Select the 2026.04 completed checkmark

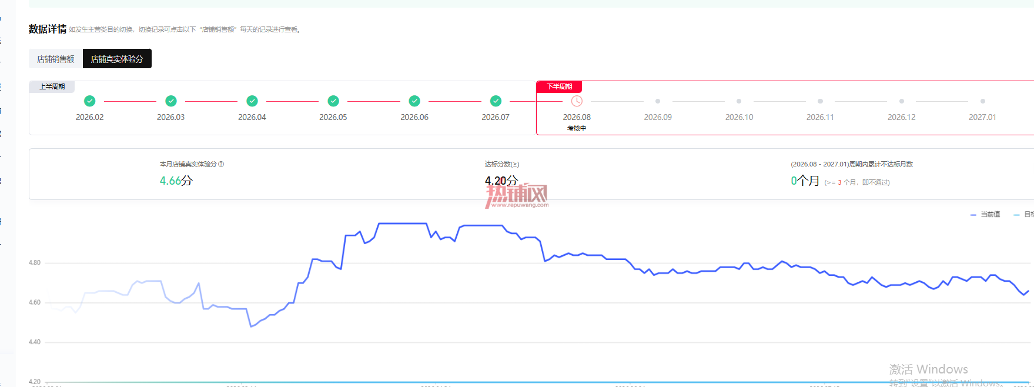click(252, 101)
